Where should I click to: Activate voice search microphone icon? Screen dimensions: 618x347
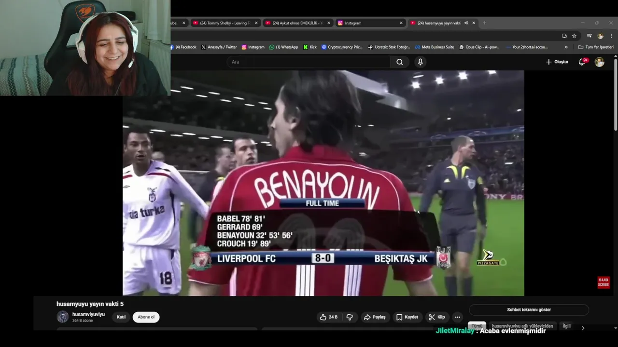[420, 62]
